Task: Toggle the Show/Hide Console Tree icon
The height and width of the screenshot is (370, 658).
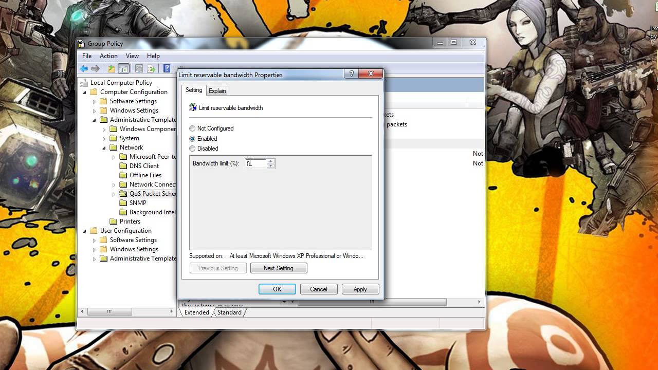Action: (x=124, y=68)
